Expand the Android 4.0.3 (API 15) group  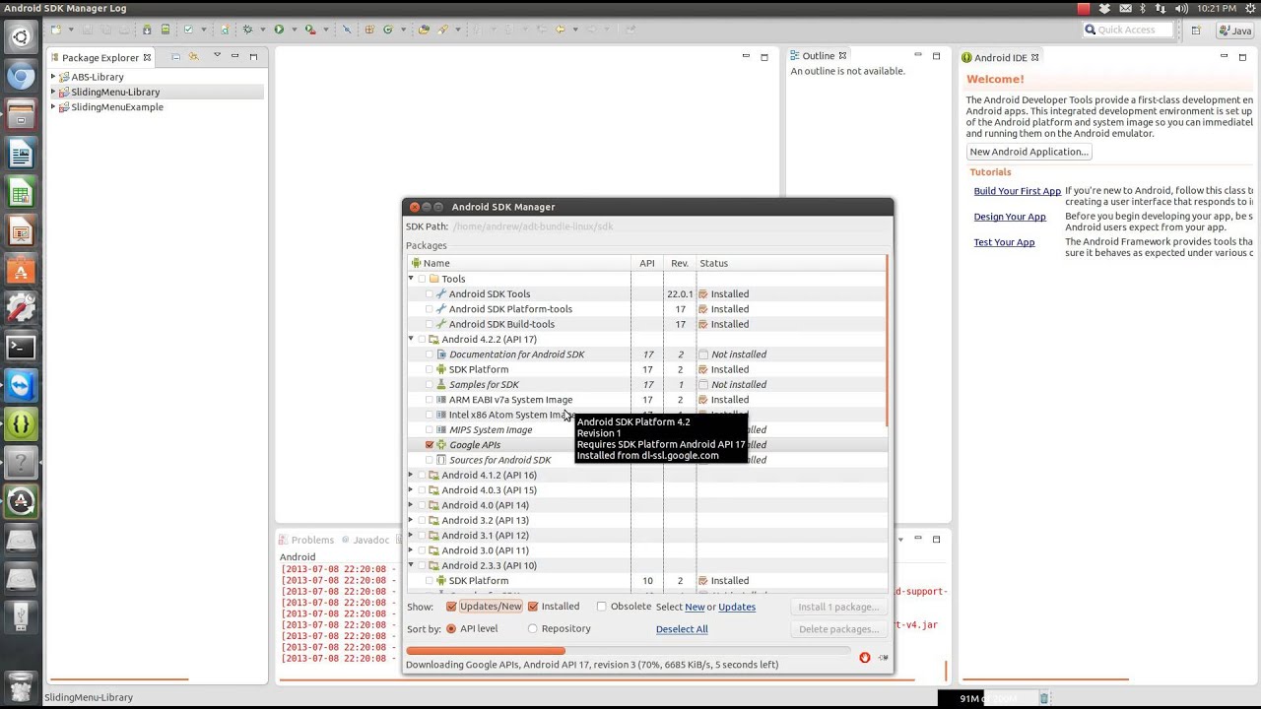(x=411, y=490)
